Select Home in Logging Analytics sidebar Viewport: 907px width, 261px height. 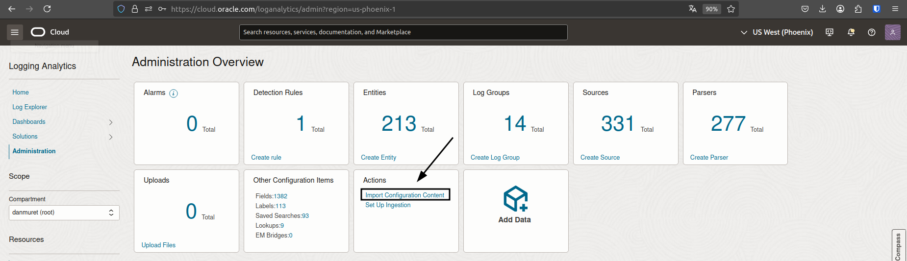coord(21,93)
